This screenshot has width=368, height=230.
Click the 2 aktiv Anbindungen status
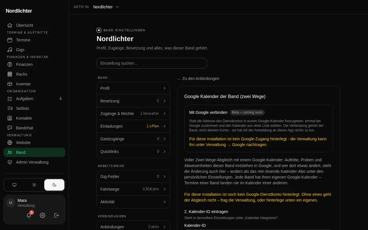coord(154,227)
